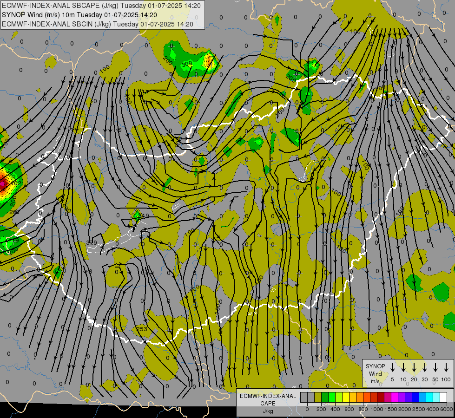Click the wind legend arrow above 30
The height and width of the screenshot is (418, 455).
[x=424, y=367]
